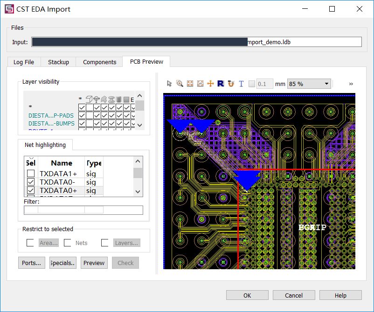Click the Area... button

coord(48,243)
